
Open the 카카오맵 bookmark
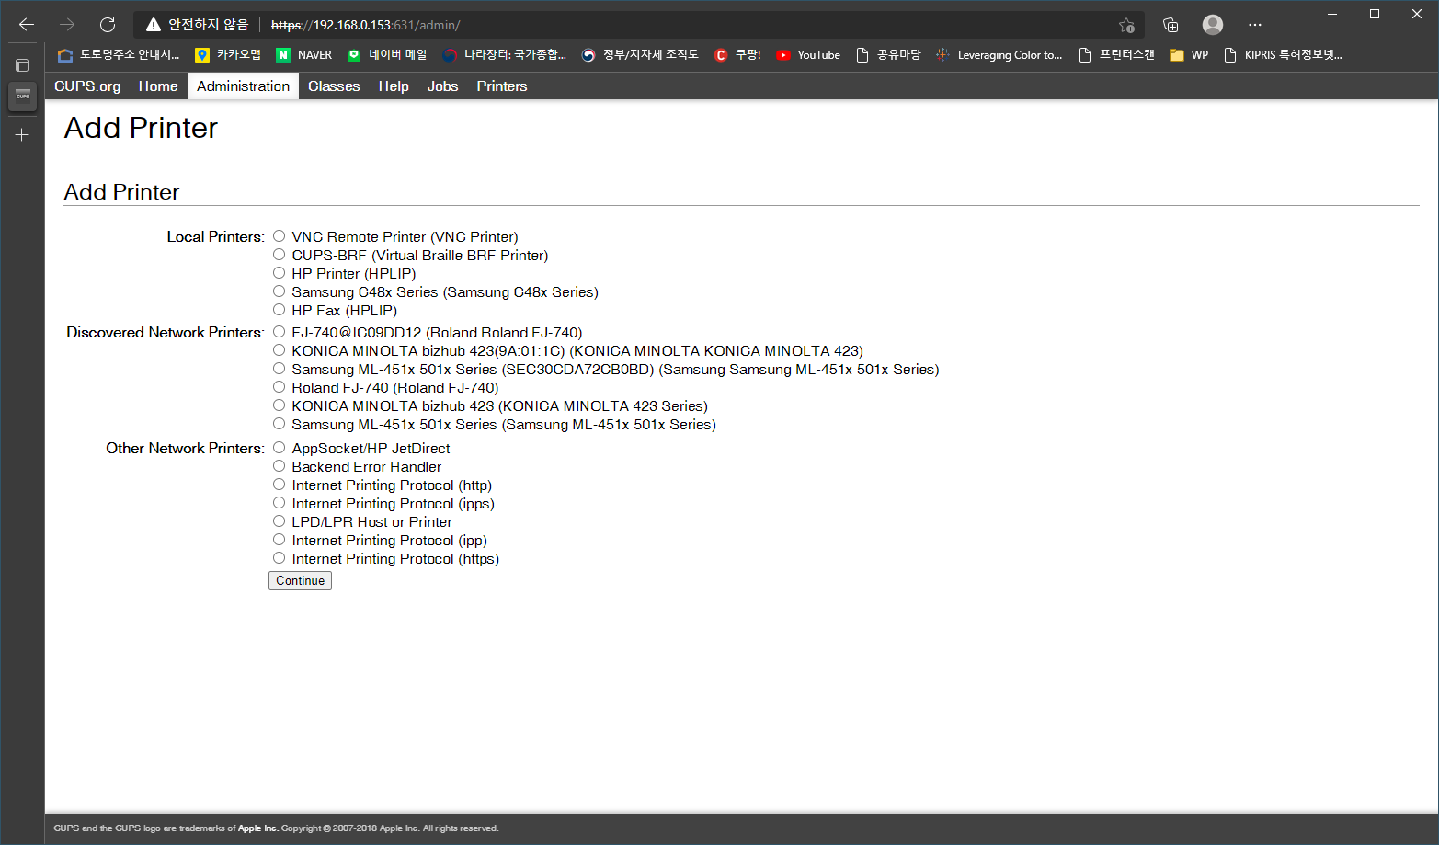coord(228,55)
